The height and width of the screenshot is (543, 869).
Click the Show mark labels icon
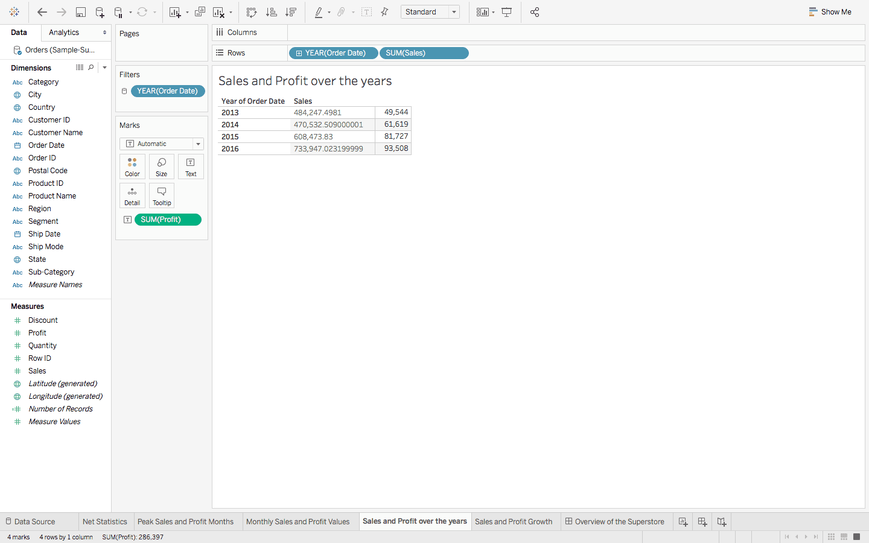pos(366,12)
